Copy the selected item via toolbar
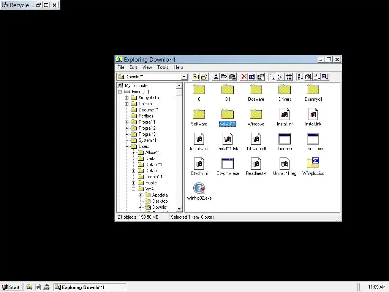The image size is (389, 292). [x=224, y=77]
